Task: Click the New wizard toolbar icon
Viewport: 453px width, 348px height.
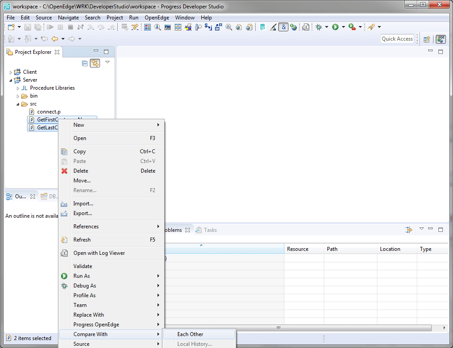Action: (x=11, y=27)
